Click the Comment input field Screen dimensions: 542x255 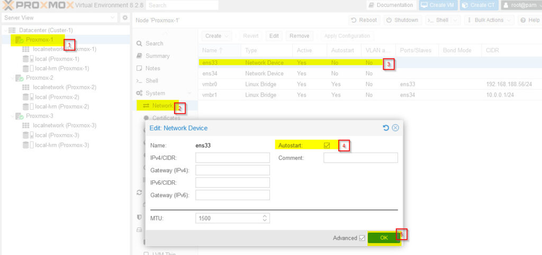coord(360,158)
